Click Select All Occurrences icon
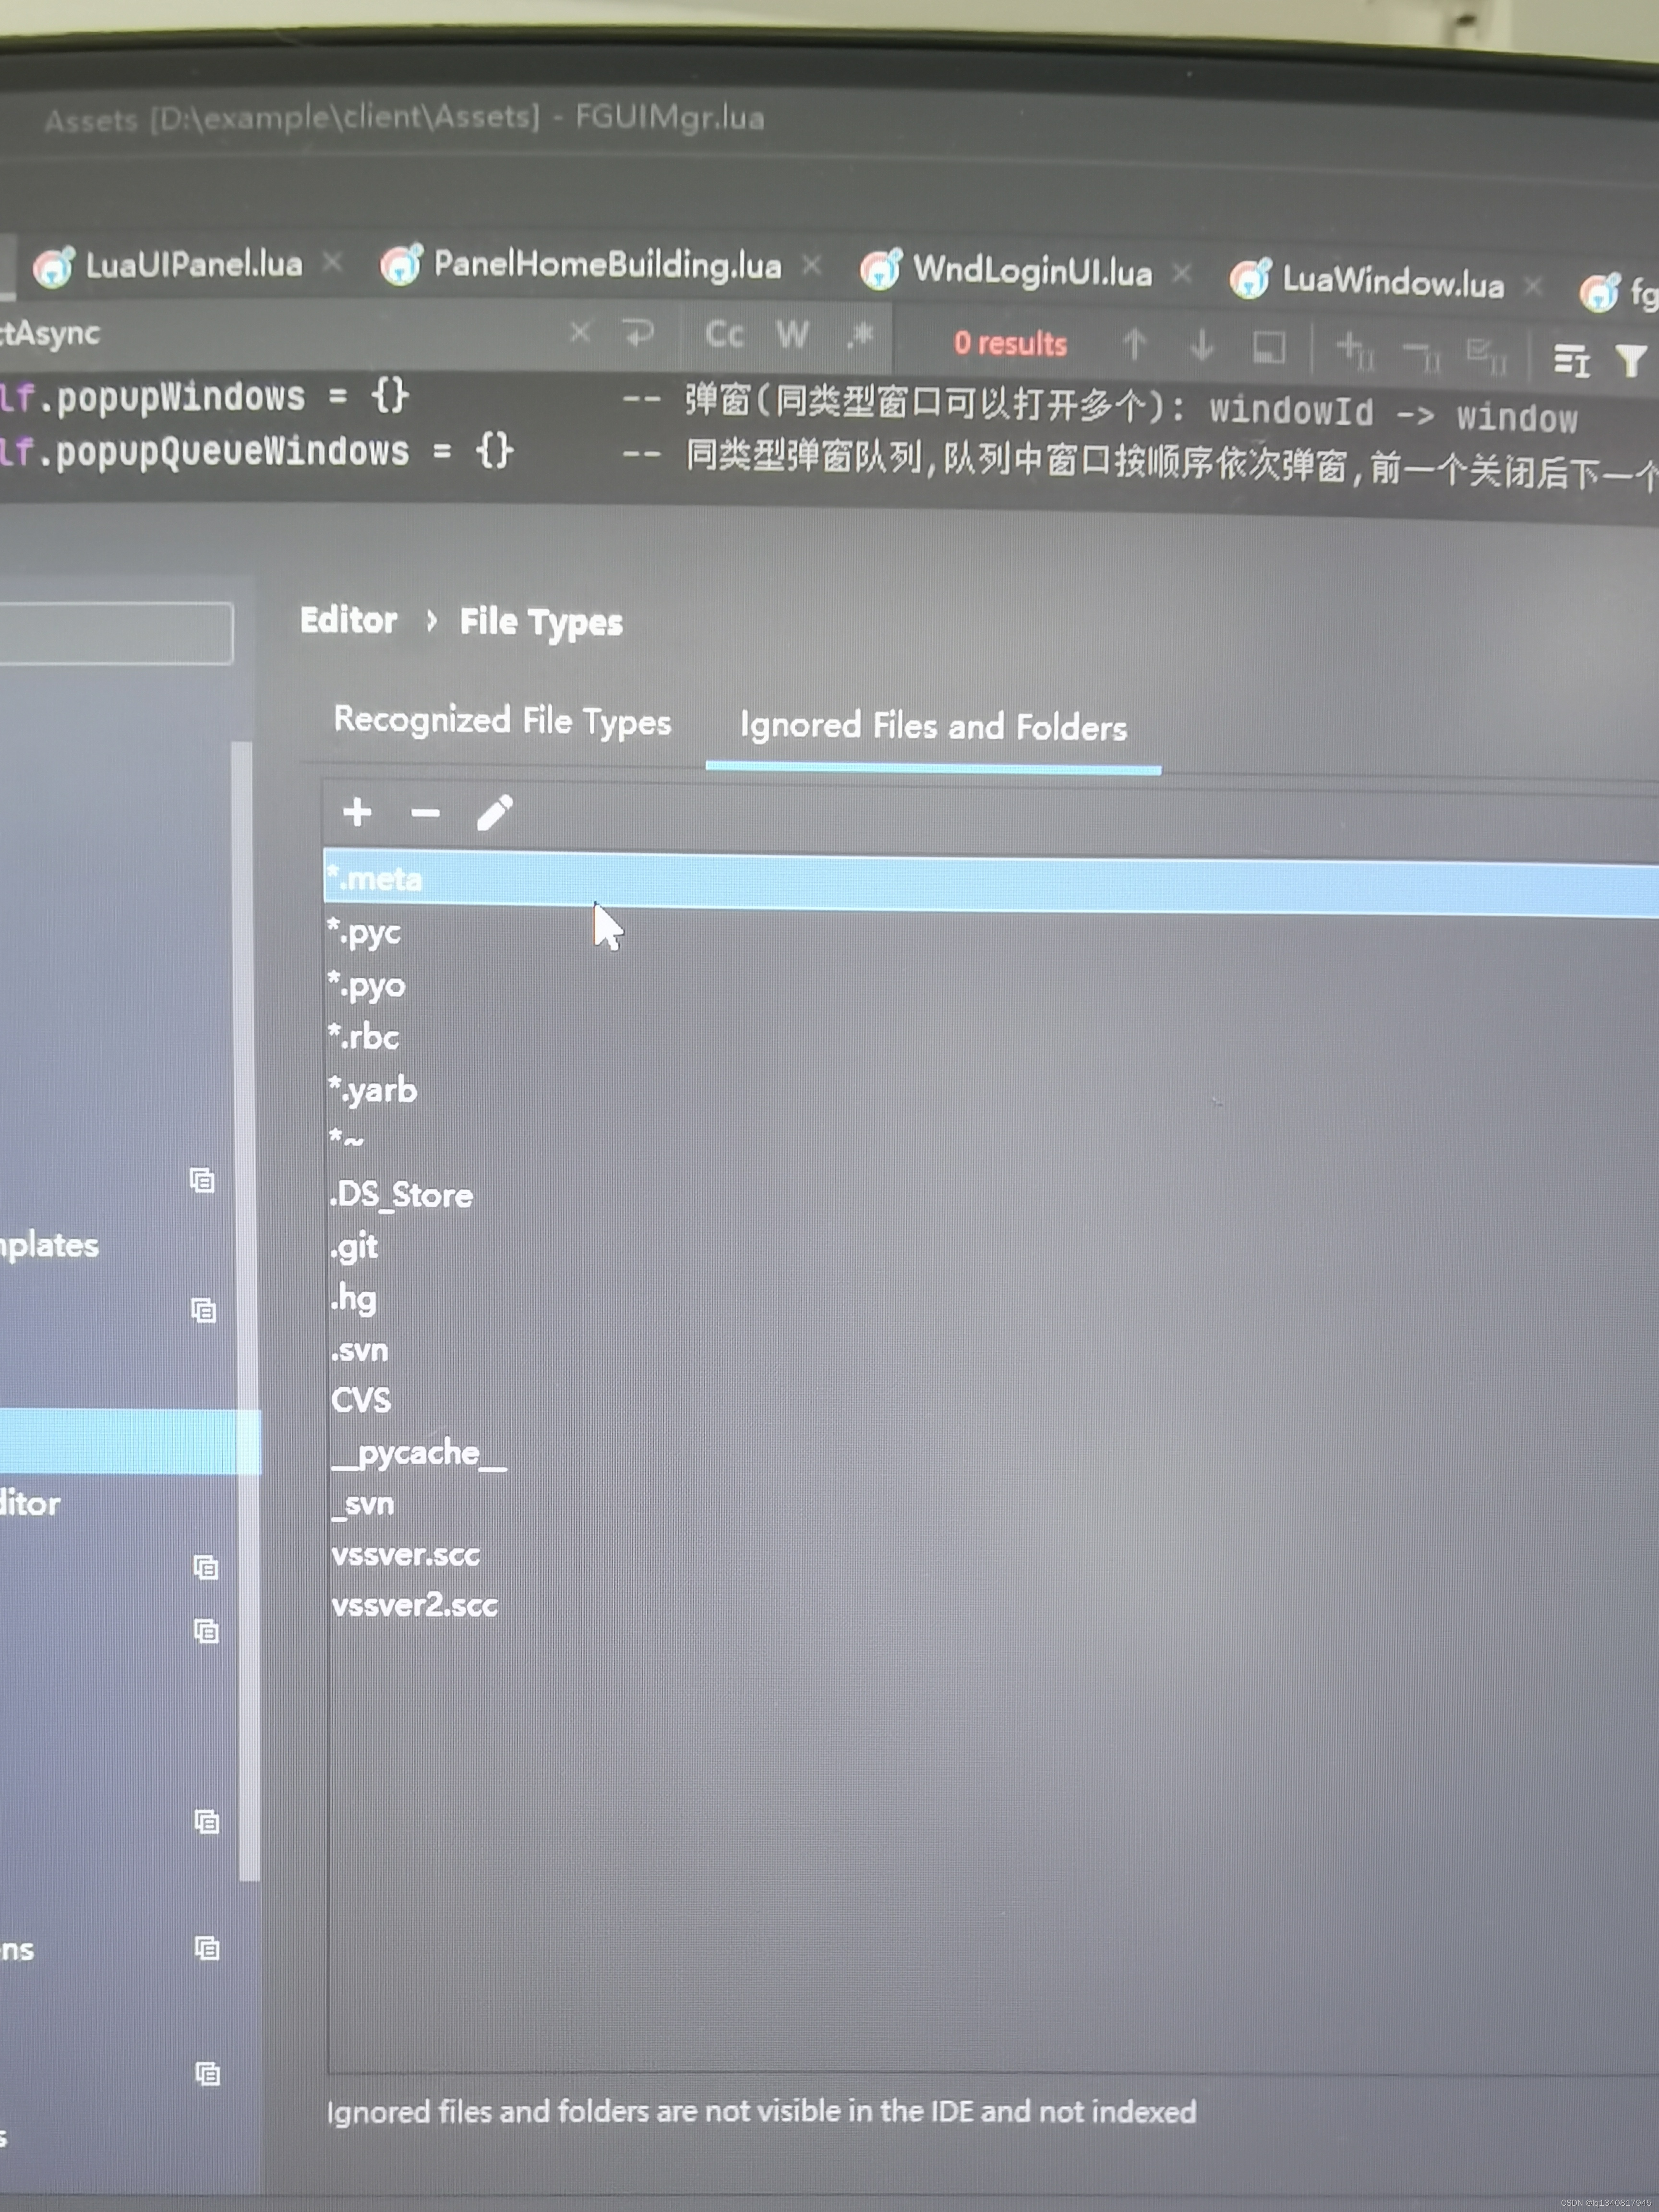The image size is (1659, 2212). point(1486,355)
